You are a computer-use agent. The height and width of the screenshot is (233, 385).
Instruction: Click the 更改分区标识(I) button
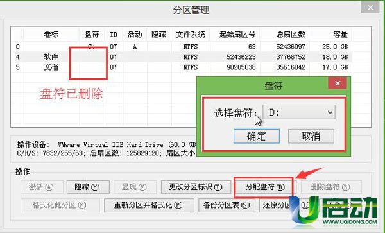point(196,187)
